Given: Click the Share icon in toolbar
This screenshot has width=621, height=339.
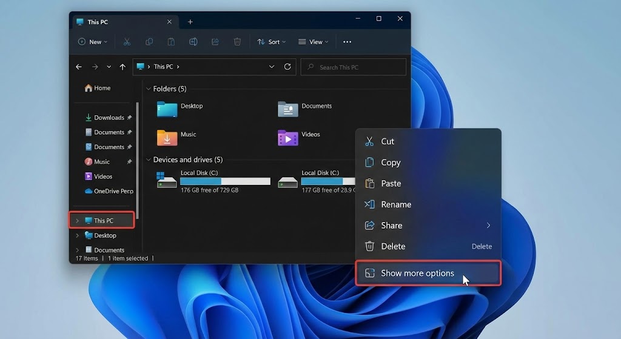Looking at the screenshot, I should [x=215, y=42].
